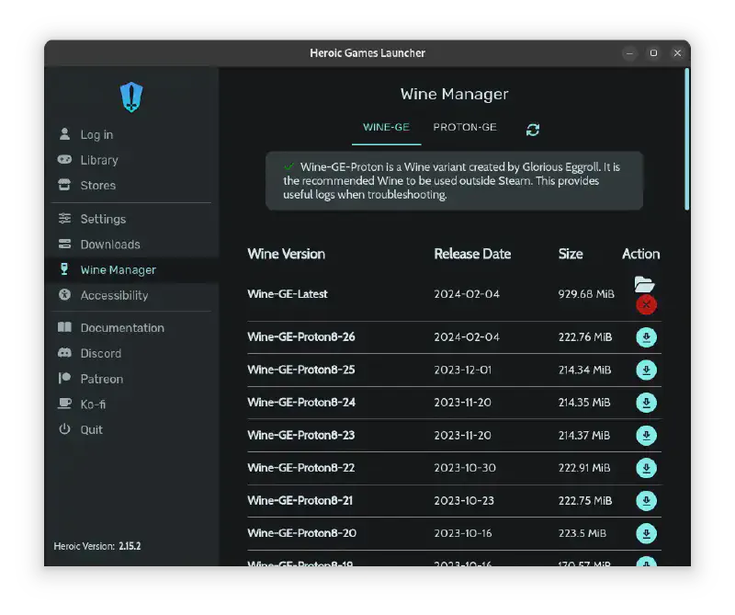Download Wine-GE-Proton8-24

point(647,403)
